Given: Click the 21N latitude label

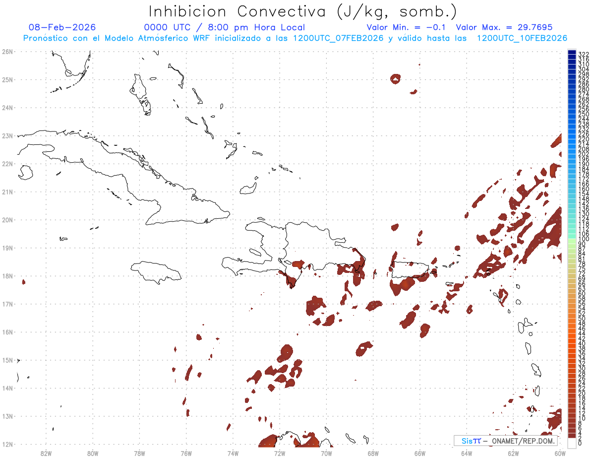Looking at the screenshot, I should tap(7, 192).
